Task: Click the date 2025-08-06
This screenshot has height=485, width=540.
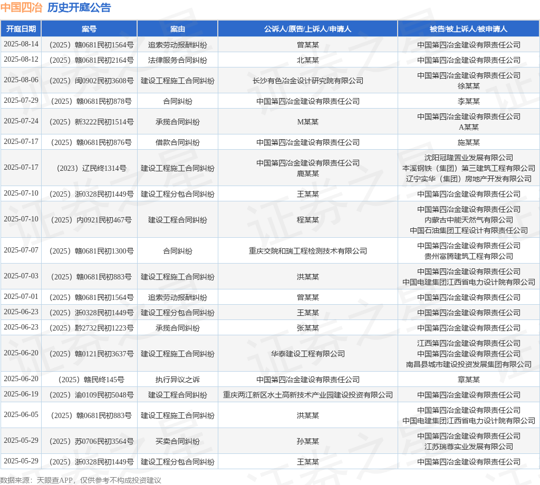Action: [21, 80]
